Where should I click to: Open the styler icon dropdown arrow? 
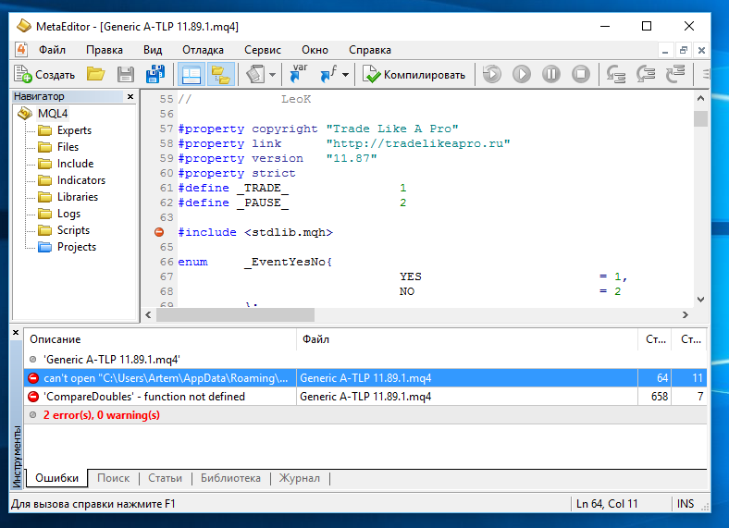tap(272, 74)
